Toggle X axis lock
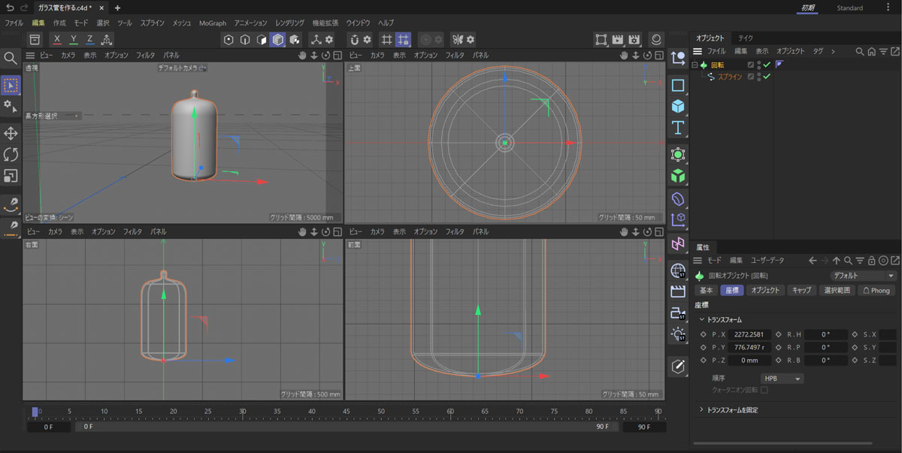Image resolution: width=902 pixels, height=453 pixels. coord(57,39)
